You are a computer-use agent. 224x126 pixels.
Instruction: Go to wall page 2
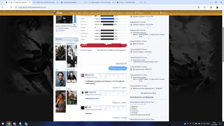pyautogui.click(x=123, y=45)
